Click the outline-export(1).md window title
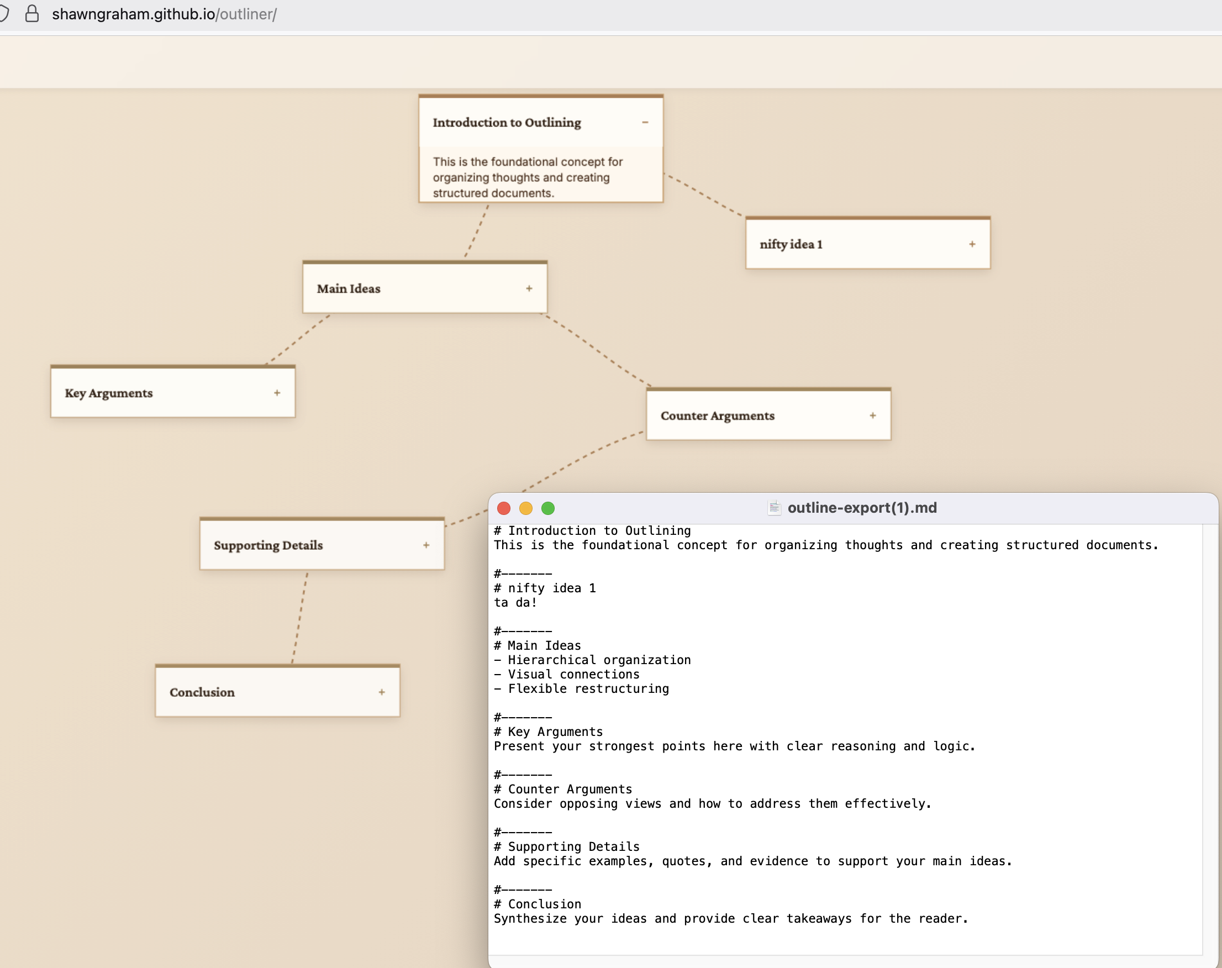Image resolution: width=1222 pixels, height=968 pixels. (x=862, y=508)
